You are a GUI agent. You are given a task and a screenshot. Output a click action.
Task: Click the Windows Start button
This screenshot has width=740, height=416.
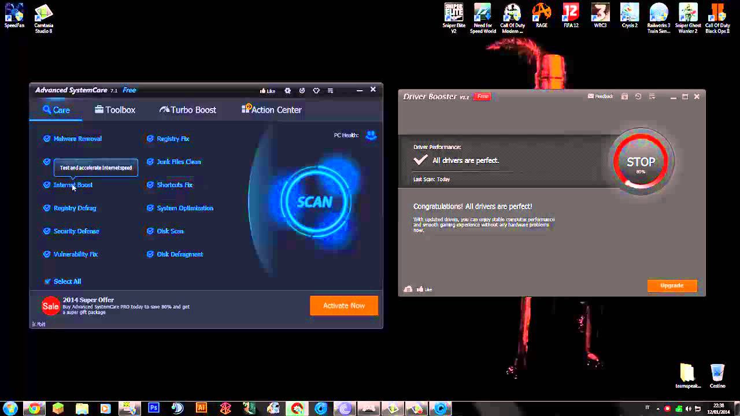(10, 408)
